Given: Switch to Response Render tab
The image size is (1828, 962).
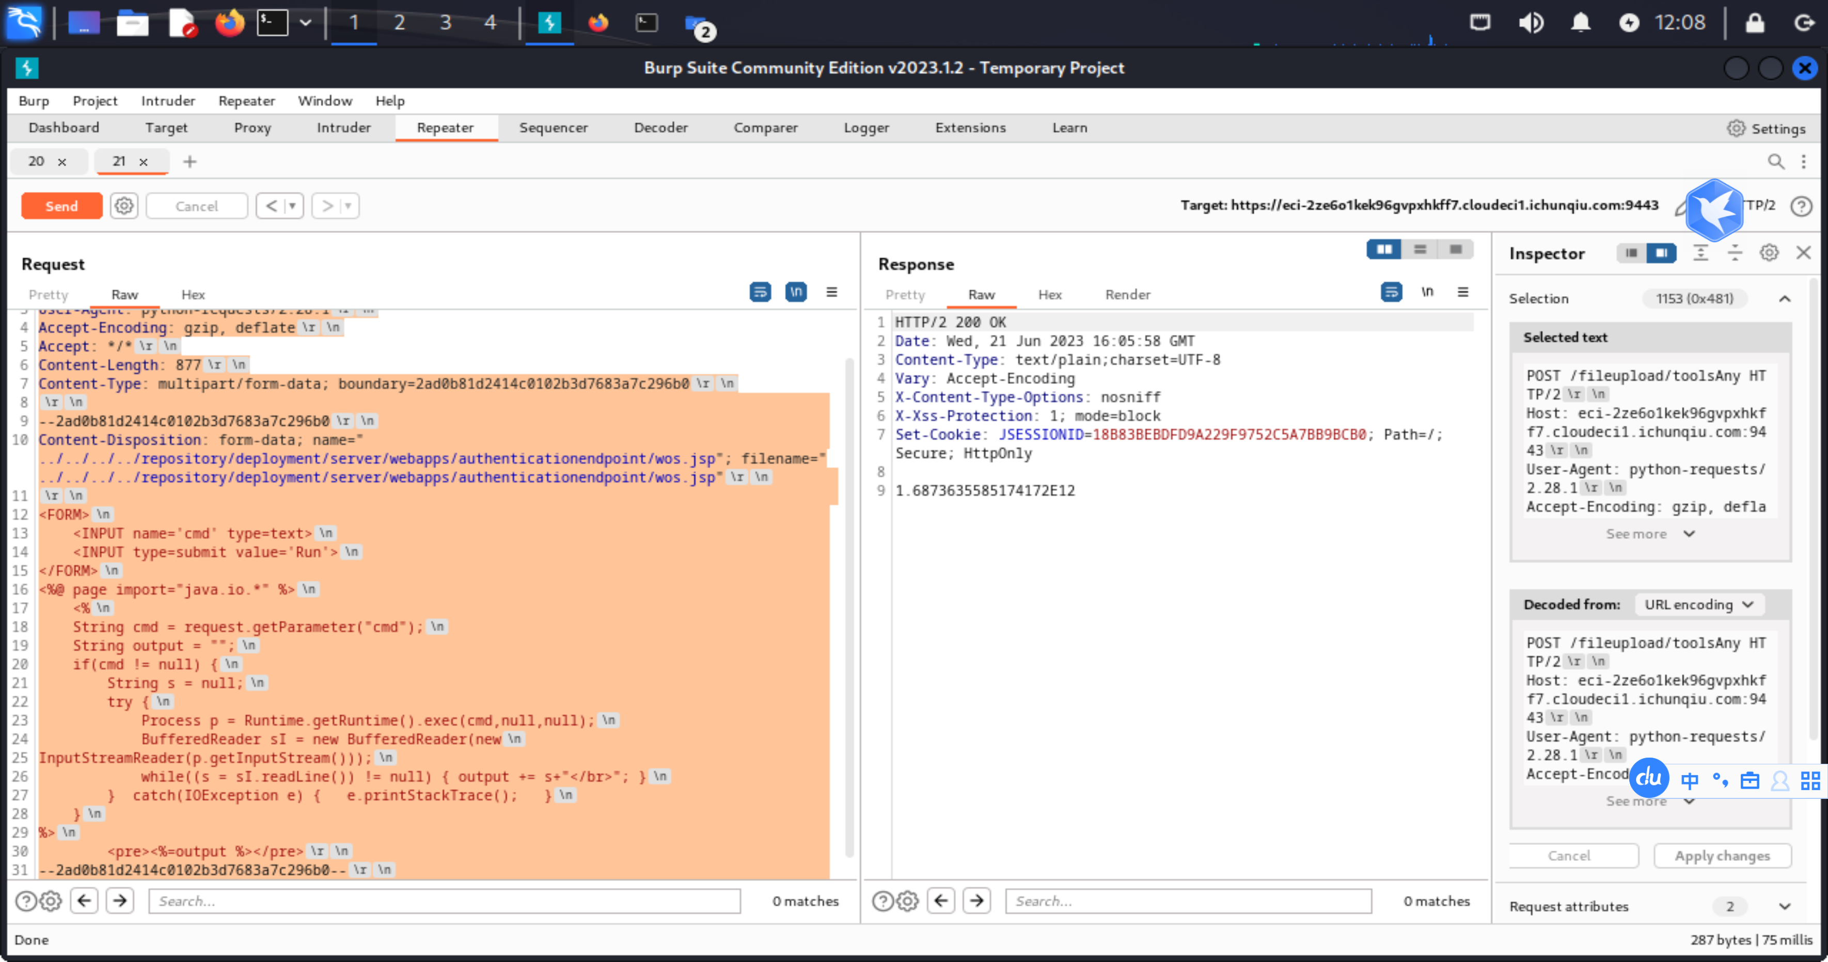Looking at the screenshot, I should 1127,294.
